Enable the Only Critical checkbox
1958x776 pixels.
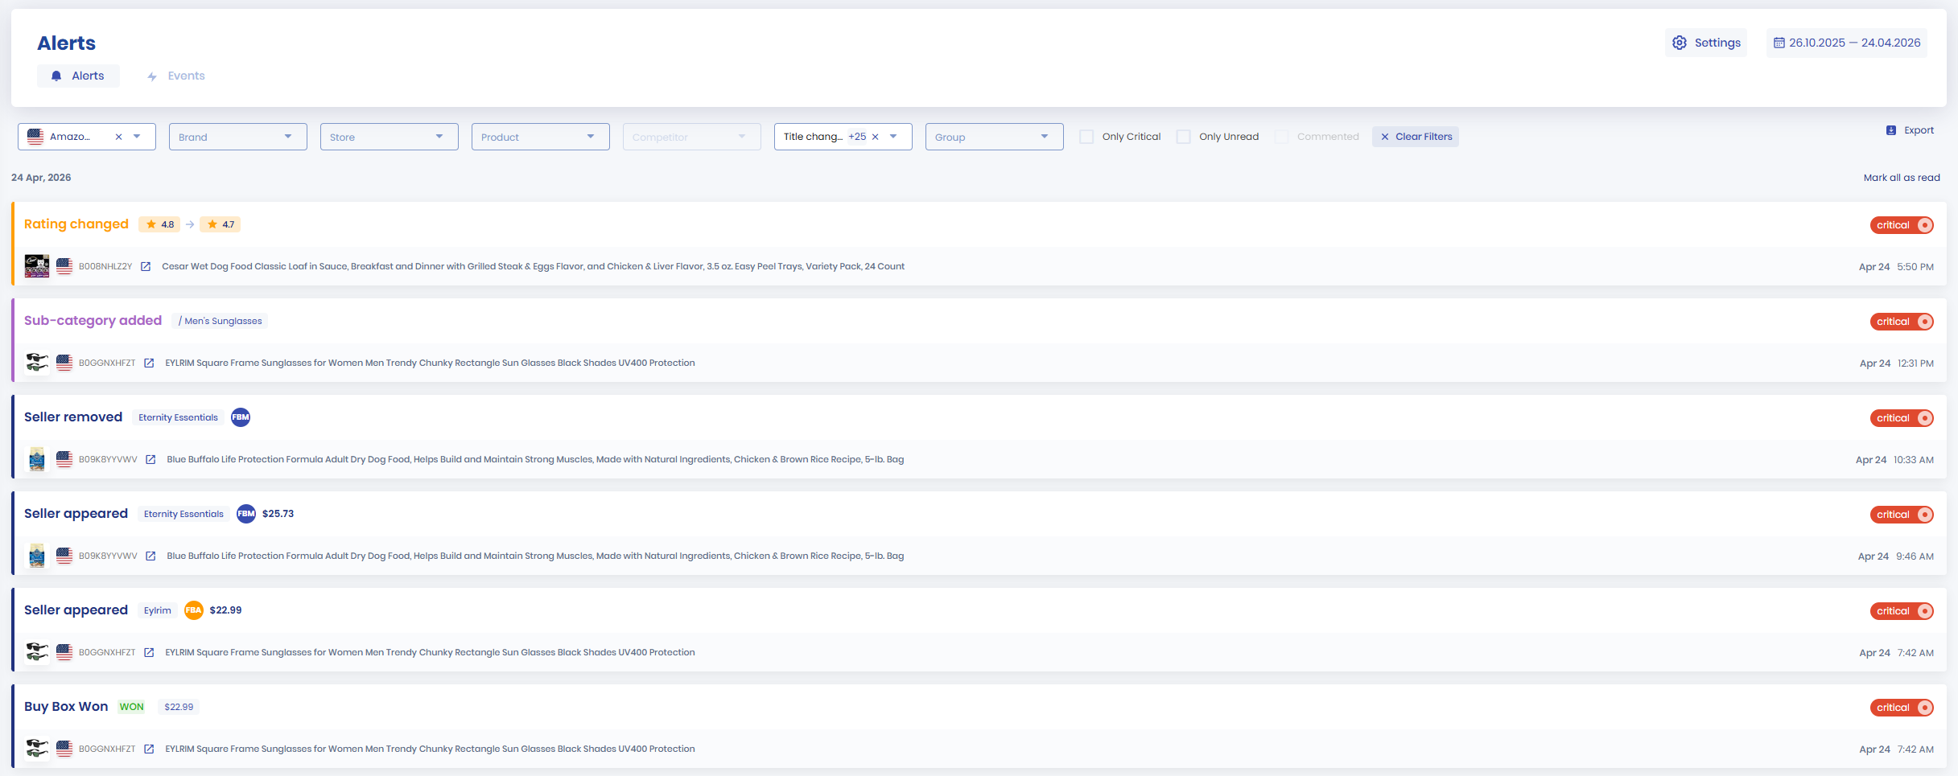coord(1086,138)
